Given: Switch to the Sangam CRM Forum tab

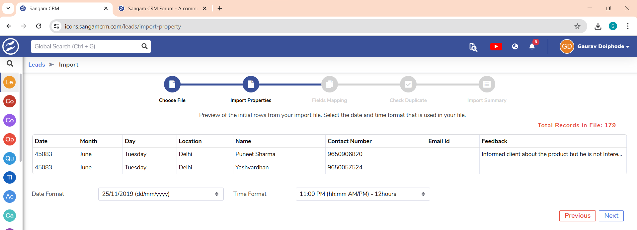Looking at the screenshot, I should pyautogui.click(x=162, y=9).
